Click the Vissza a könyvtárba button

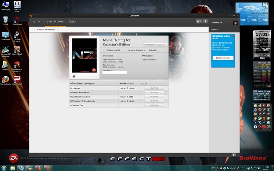point(46,29)
